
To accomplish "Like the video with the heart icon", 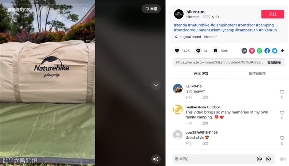I will click(x=177, y=51).
